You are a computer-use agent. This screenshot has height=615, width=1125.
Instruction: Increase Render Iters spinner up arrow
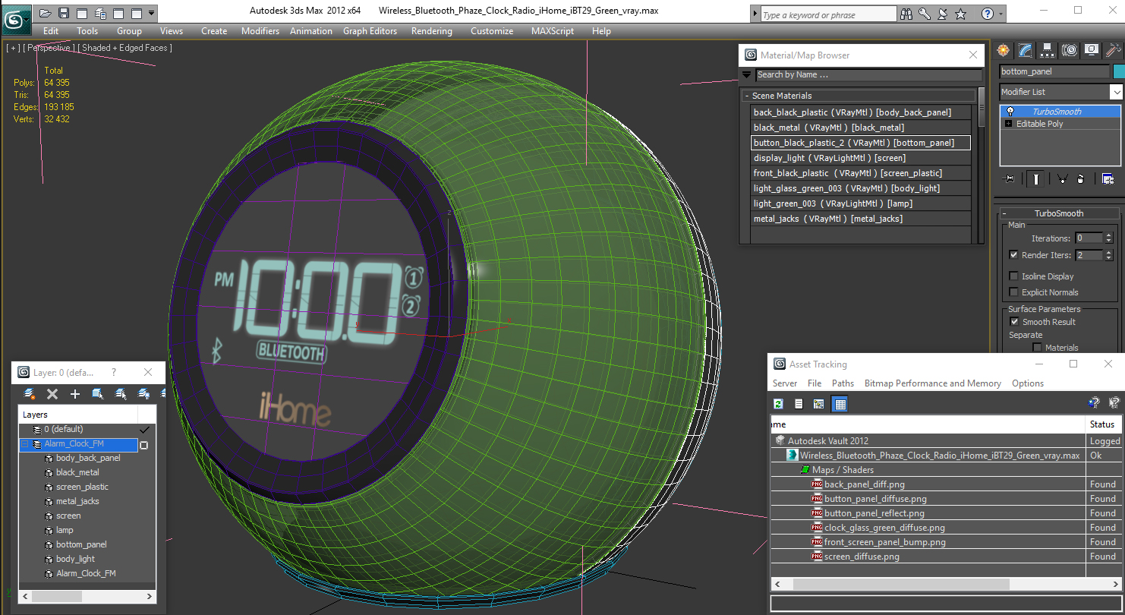[1108, 252]
